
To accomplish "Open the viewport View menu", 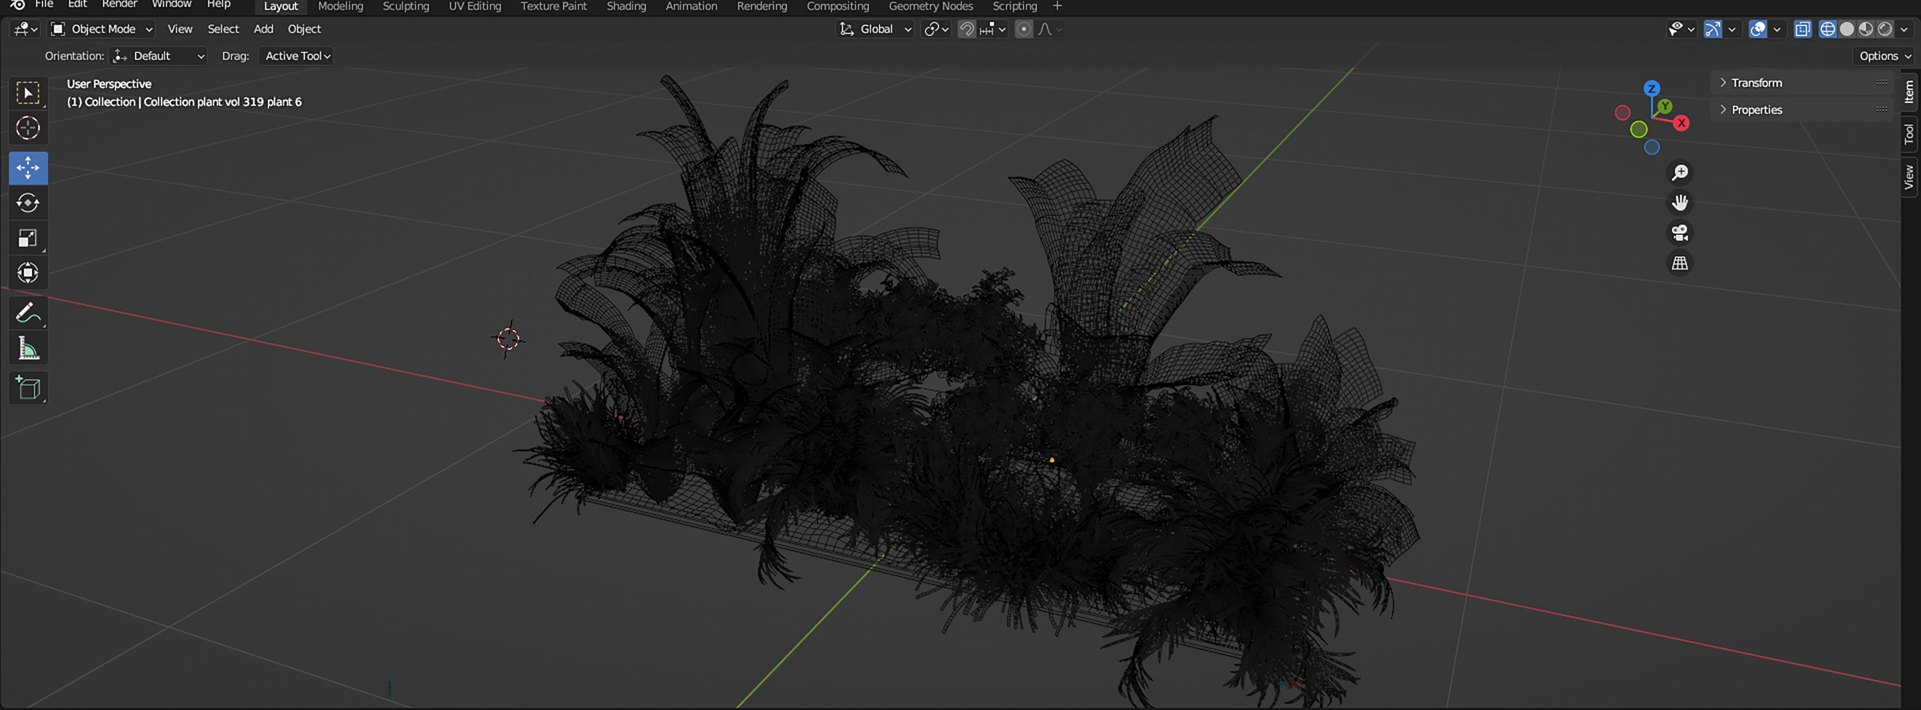I will click(180, 29).
